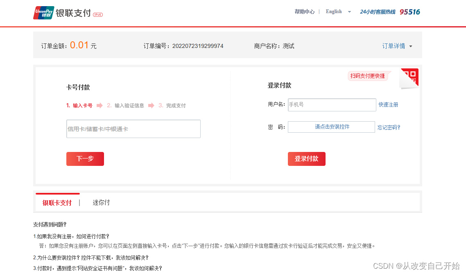Switch to the 迷你付 tab
This screenshot has width=466, height=274.
pos(101,202)
